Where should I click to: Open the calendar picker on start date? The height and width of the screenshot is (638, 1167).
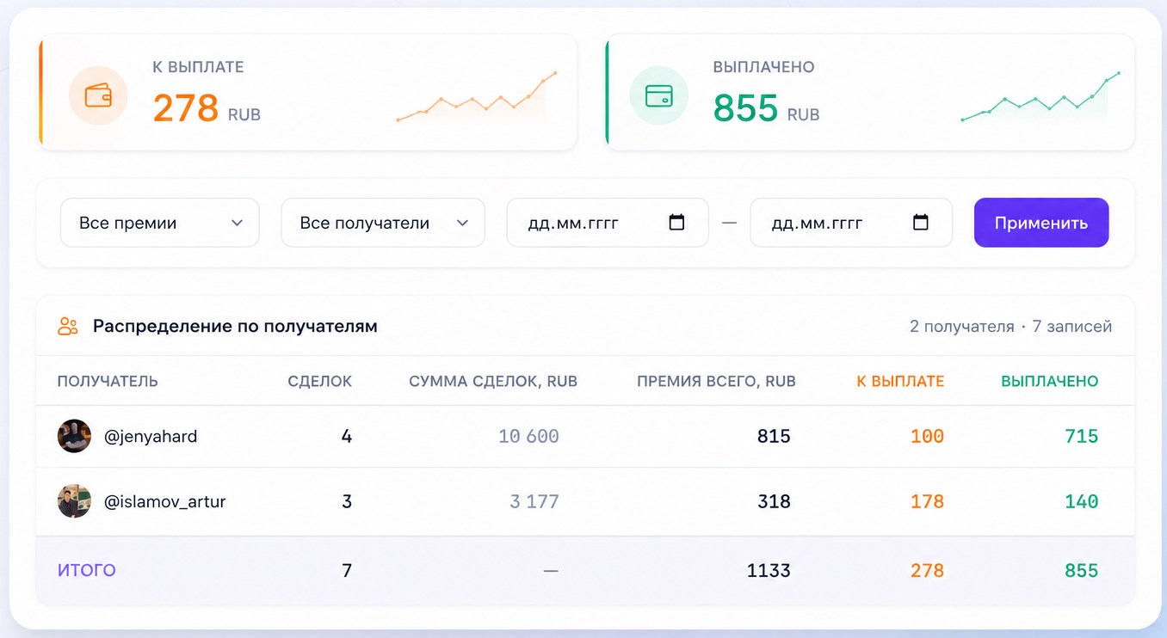point(676,223)
